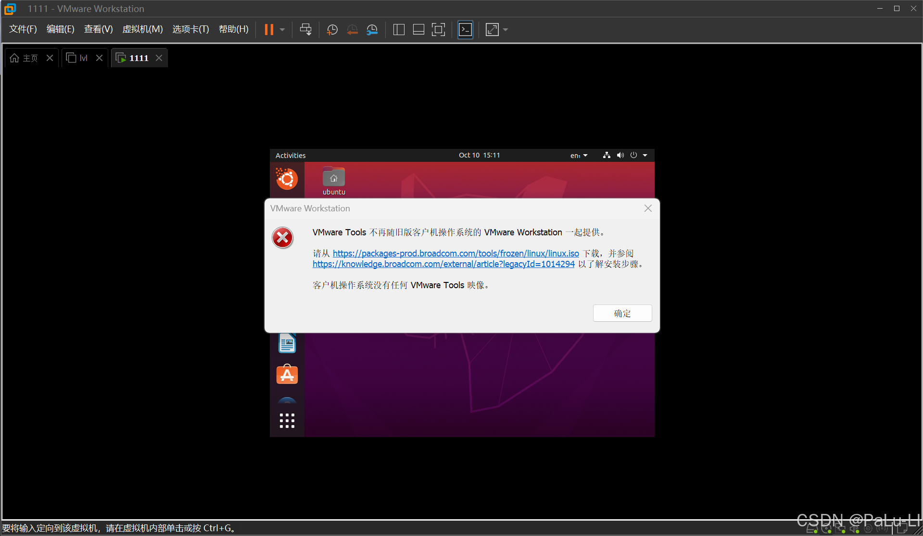Open the Ubuntu Software dock icon
The width and height of the screenshot is (923, 536).
click(x=287, y=375)
